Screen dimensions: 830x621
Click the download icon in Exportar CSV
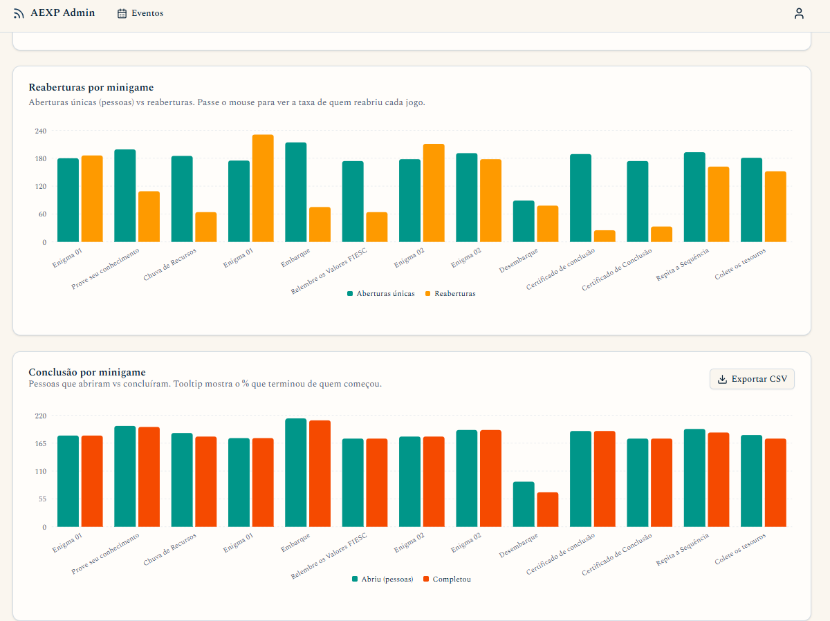[x=722, y=379]
